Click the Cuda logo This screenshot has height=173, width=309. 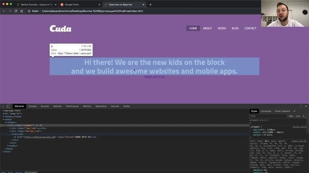pyautogui.click(x=60, y=28)
